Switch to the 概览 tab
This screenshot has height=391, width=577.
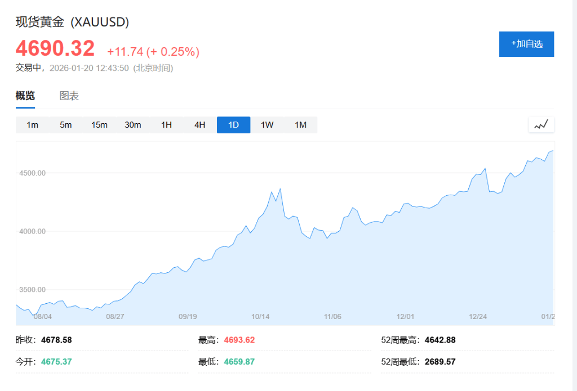25,96
